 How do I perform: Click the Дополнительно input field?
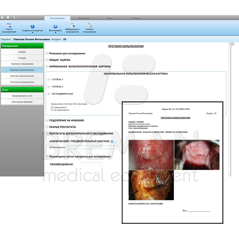92,147
